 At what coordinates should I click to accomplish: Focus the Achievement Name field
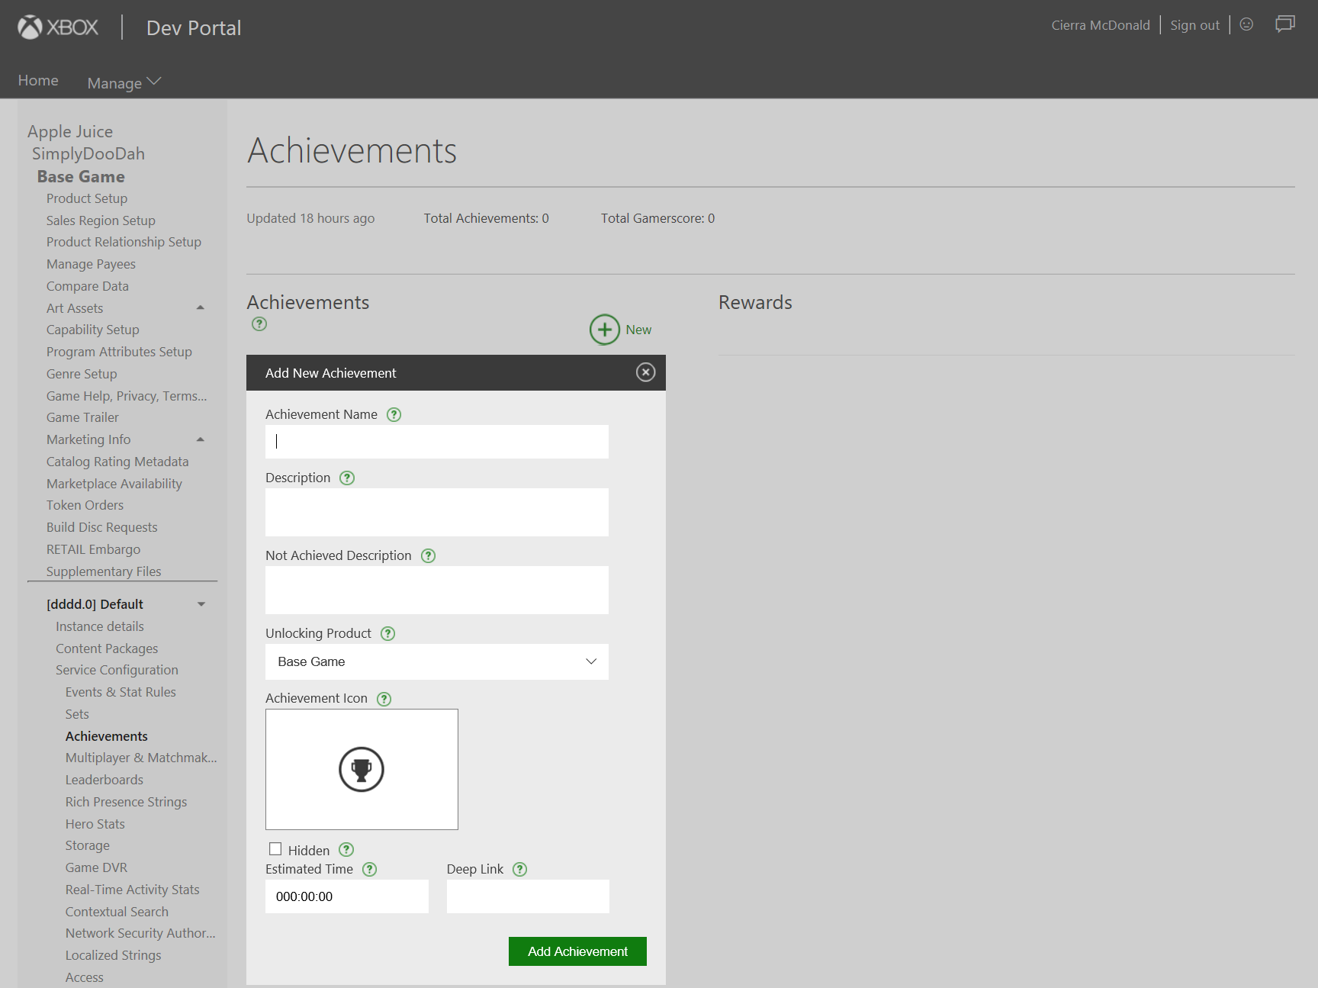click(x=437, y=442)
